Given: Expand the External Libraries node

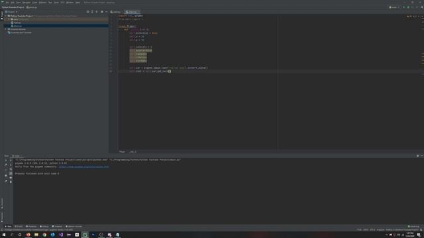Looking at the screenshot, I should click(6, 29).
